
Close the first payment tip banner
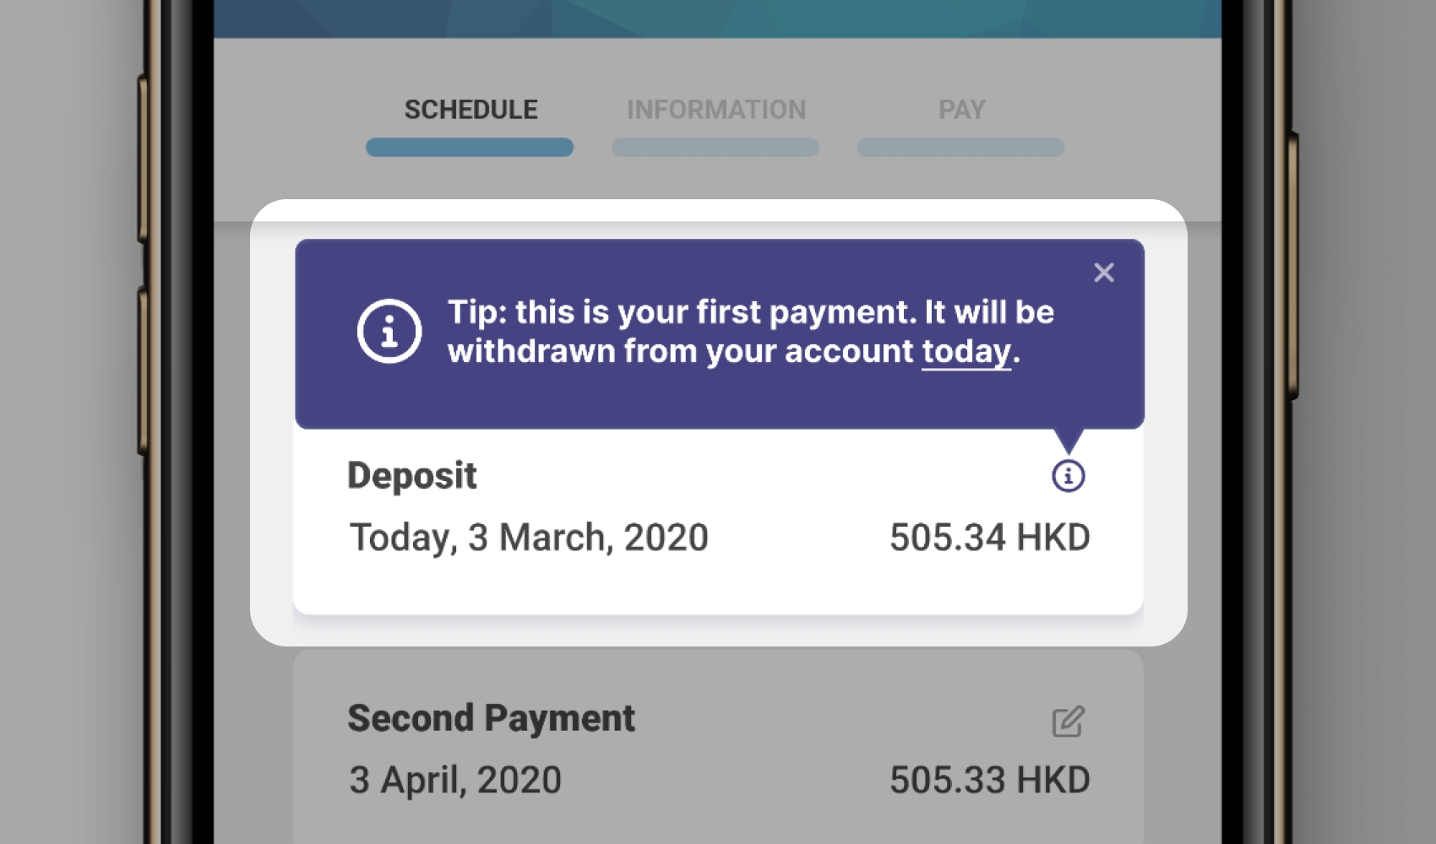tap(1103, 273)
